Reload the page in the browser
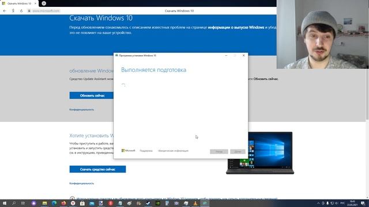 pyautogui.click(x=21, y=11)
